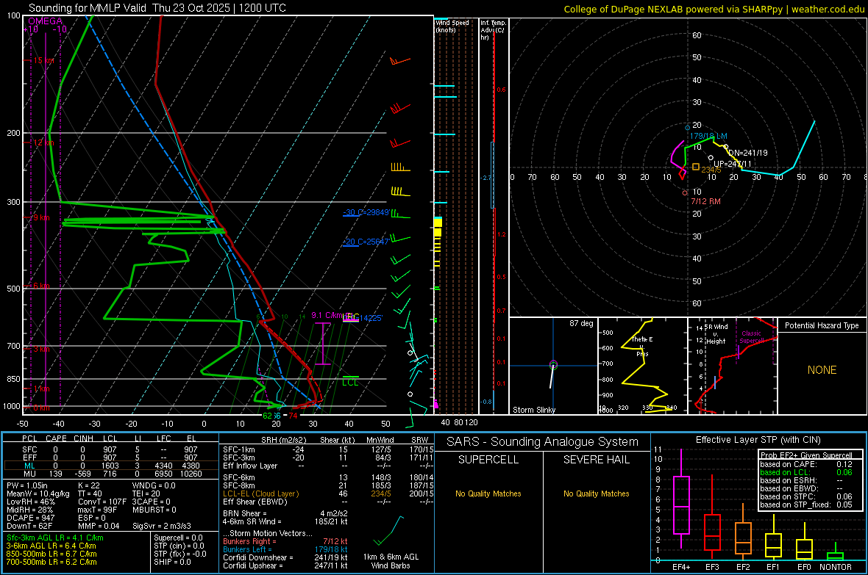Select the magenta OMEGA label
The height and width of the screenshot is (575, 868).
(x=45, y=21)
